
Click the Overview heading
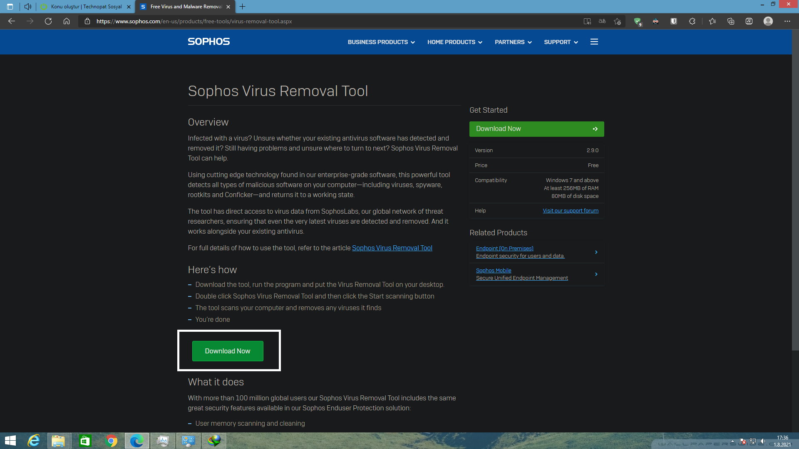click(x=208, y=122)
